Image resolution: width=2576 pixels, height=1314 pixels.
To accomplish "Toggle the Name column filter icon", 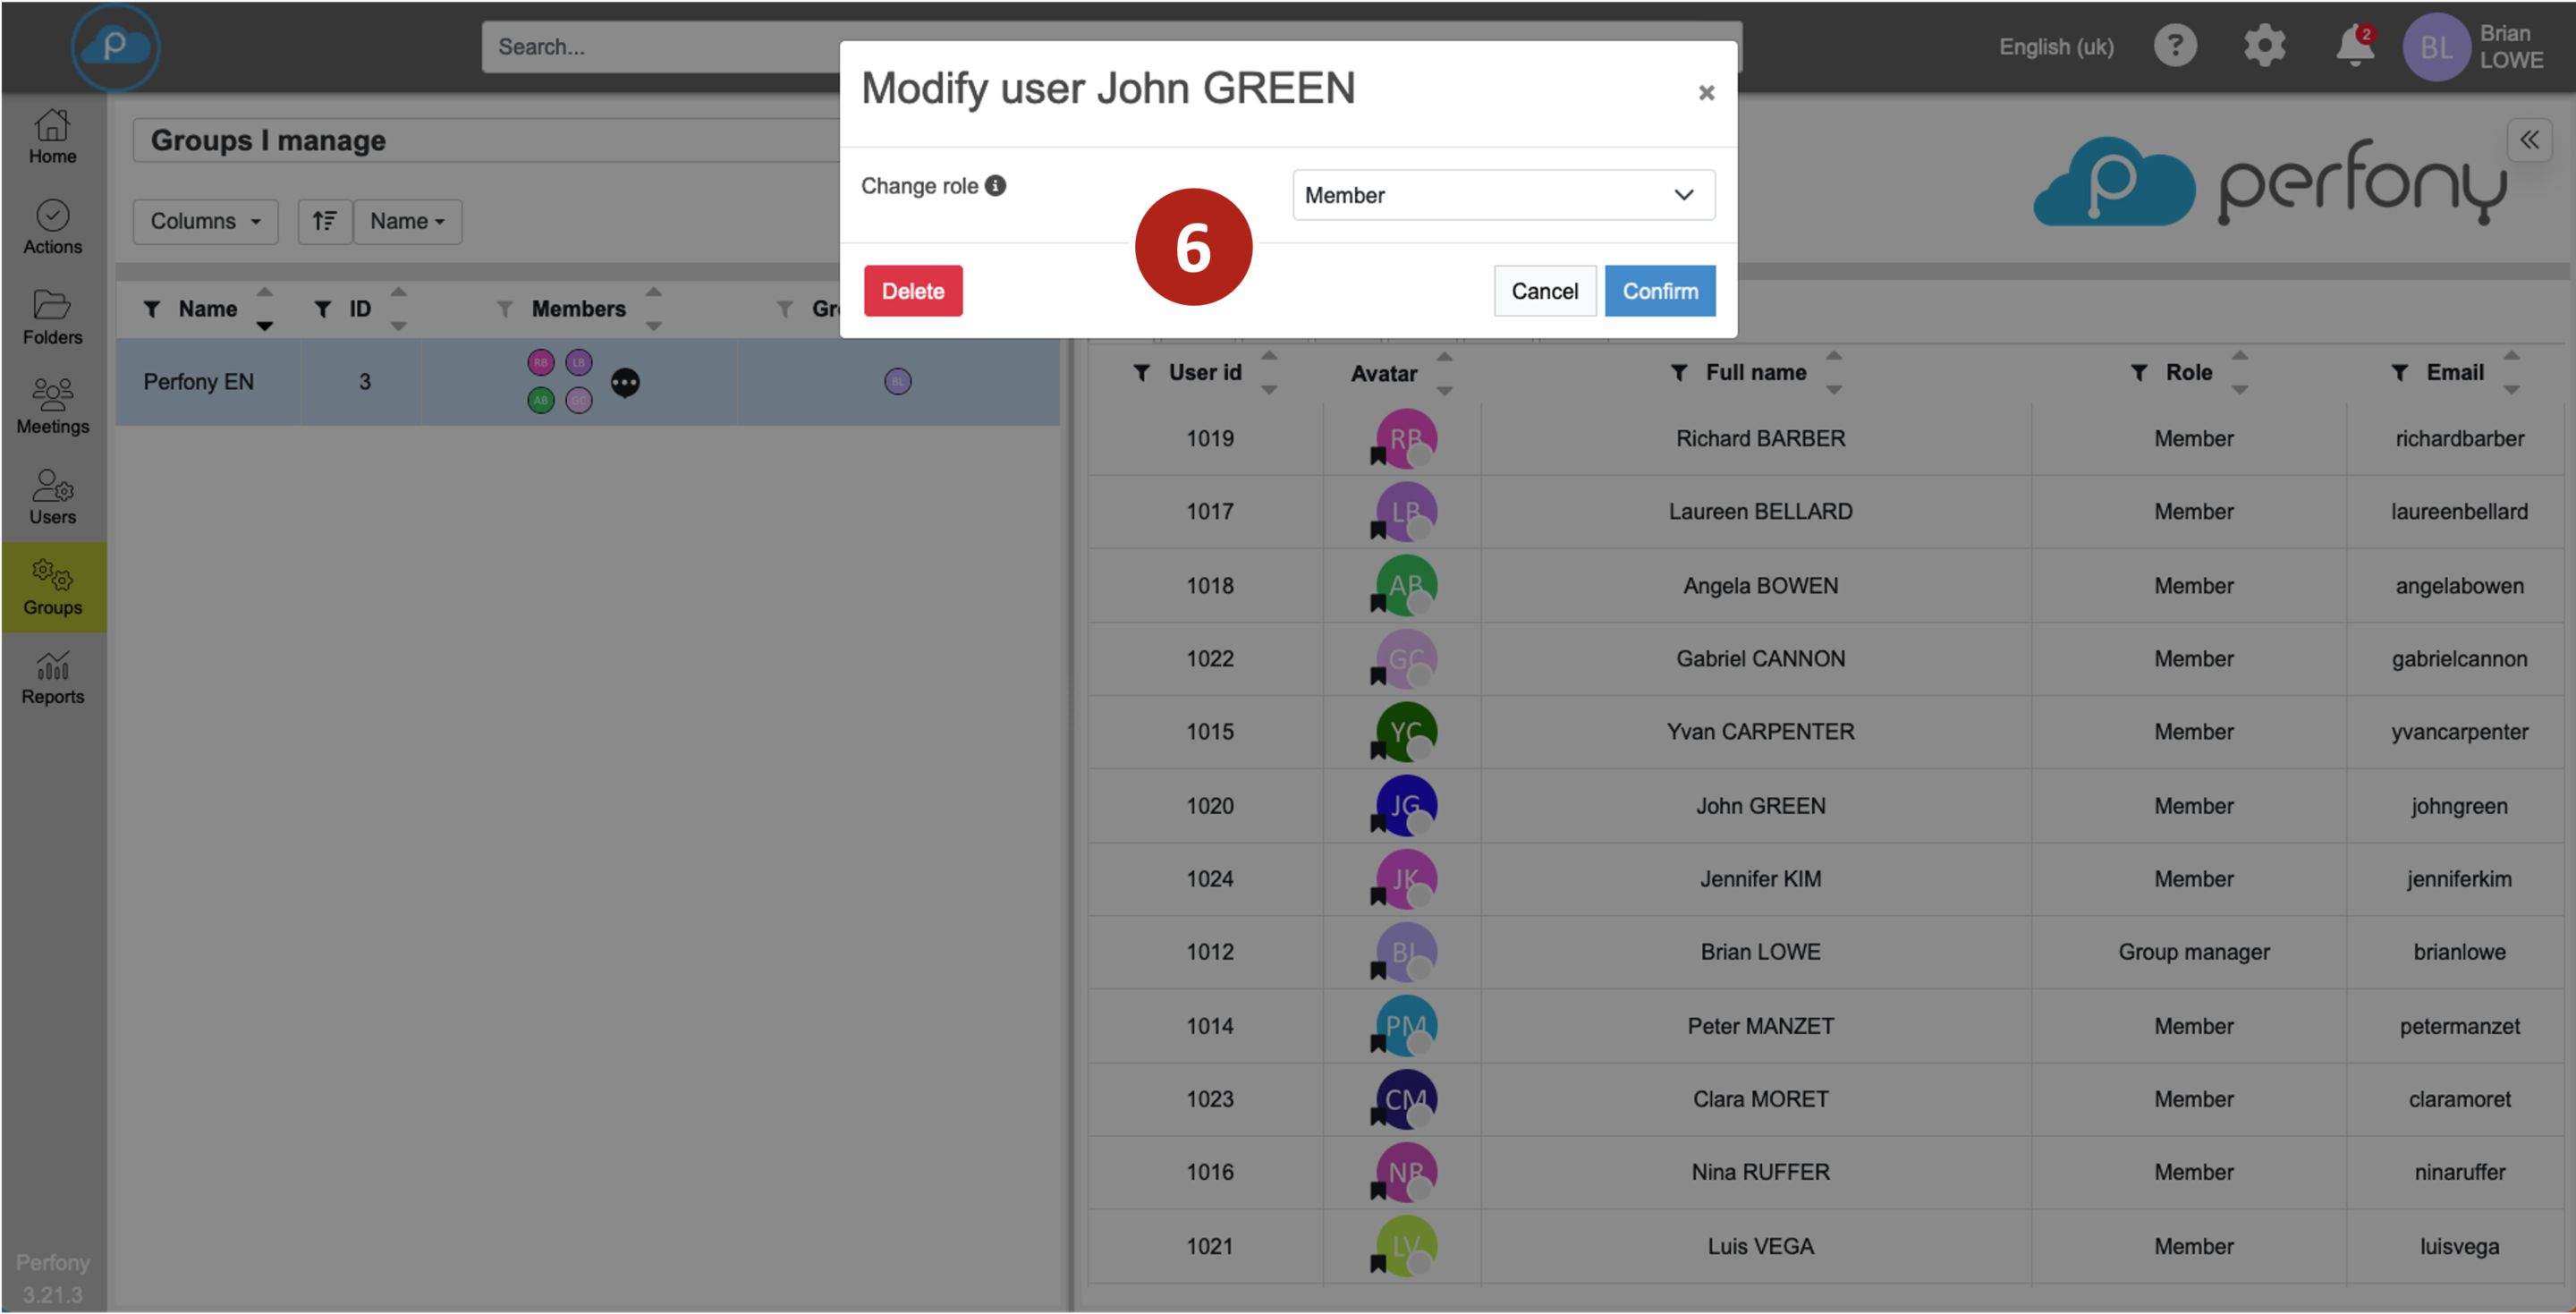I will pyautogui.click(x=152, y=309).
